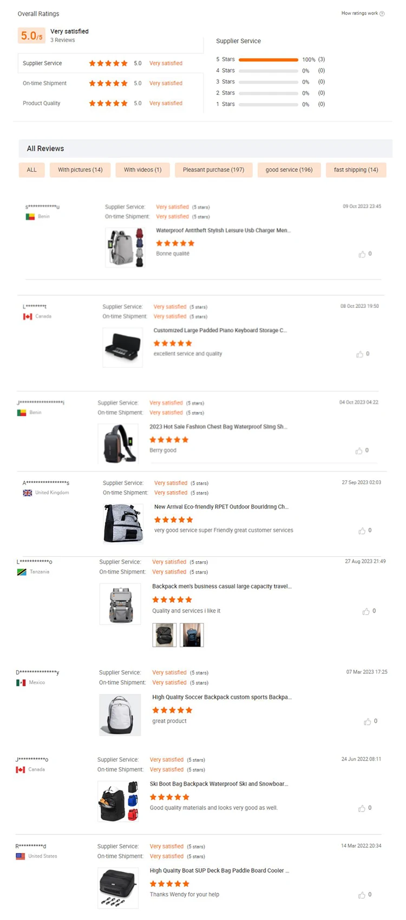Thumbs-up the "Thanks Wendy for your help" review
Viewport: 406px width, 920px height.
pyautogui.click(x=362, y=895)
